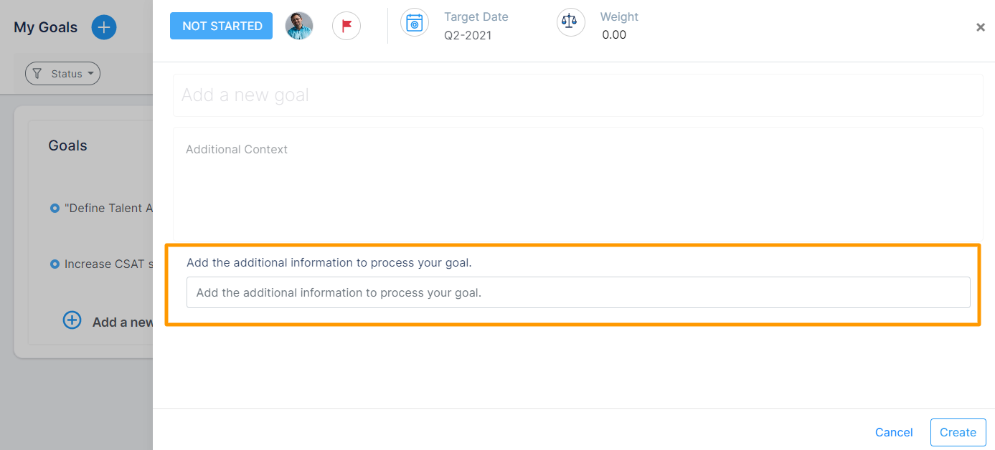
Task: Select the Increase CSAT goal bullet icon
Action: click(x=55, y=264)
